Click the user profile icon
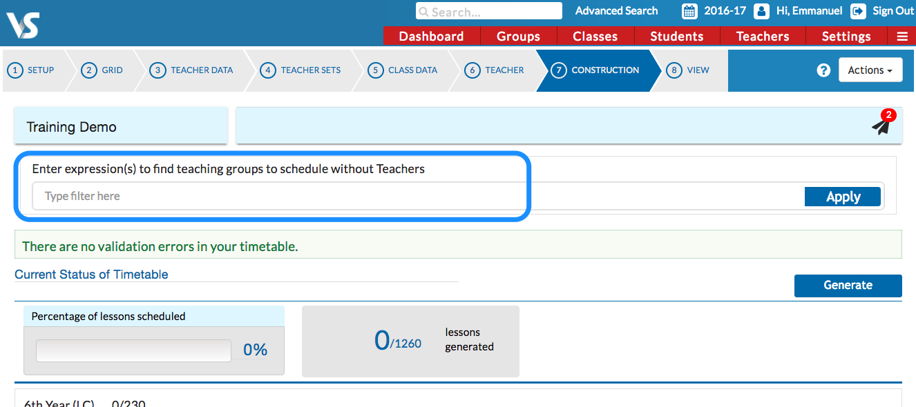The height and width of the screenshot is (407, 916). tap(761, 11)
